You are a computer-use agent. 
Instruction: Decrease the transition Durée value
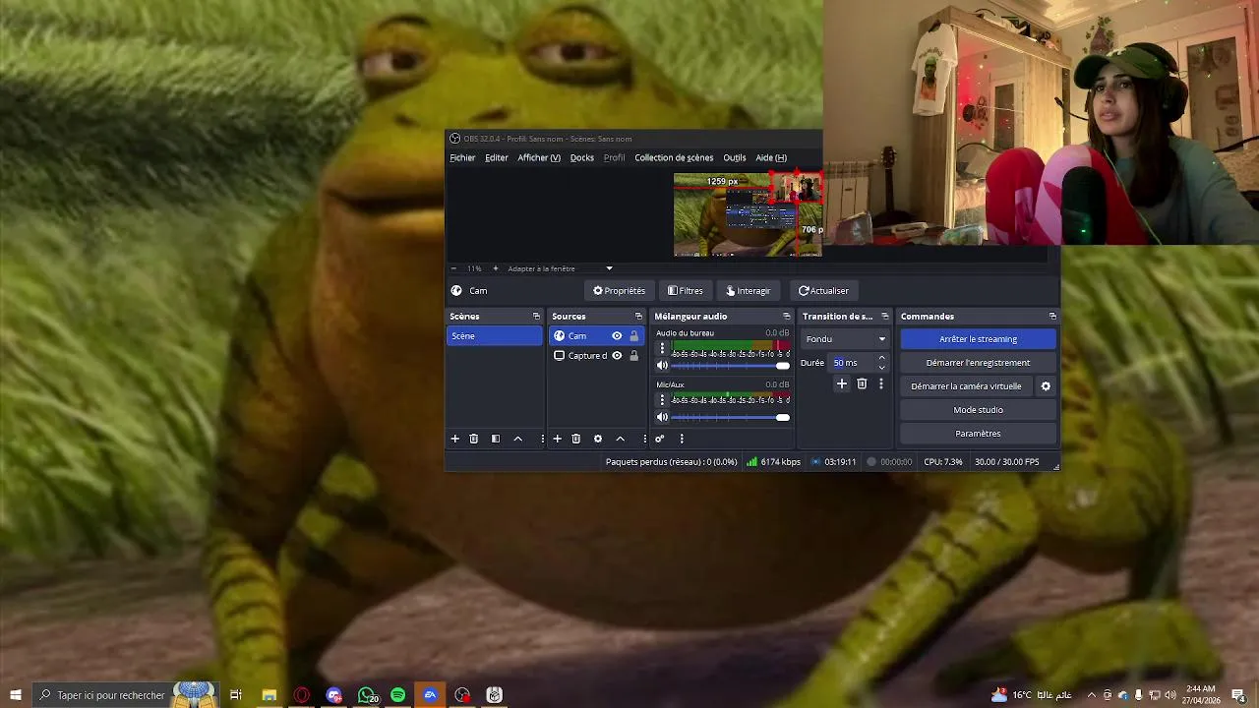click(881, 367)
